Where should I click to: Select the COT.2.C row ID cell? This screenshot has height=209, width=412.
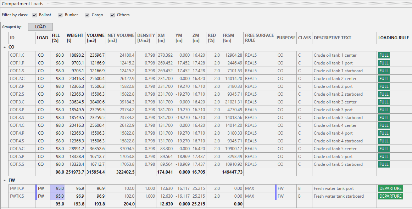coord(22,79)
